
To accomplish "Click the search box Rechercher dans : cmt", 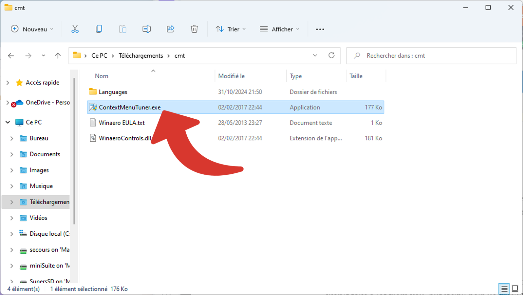I will [431, 56].
